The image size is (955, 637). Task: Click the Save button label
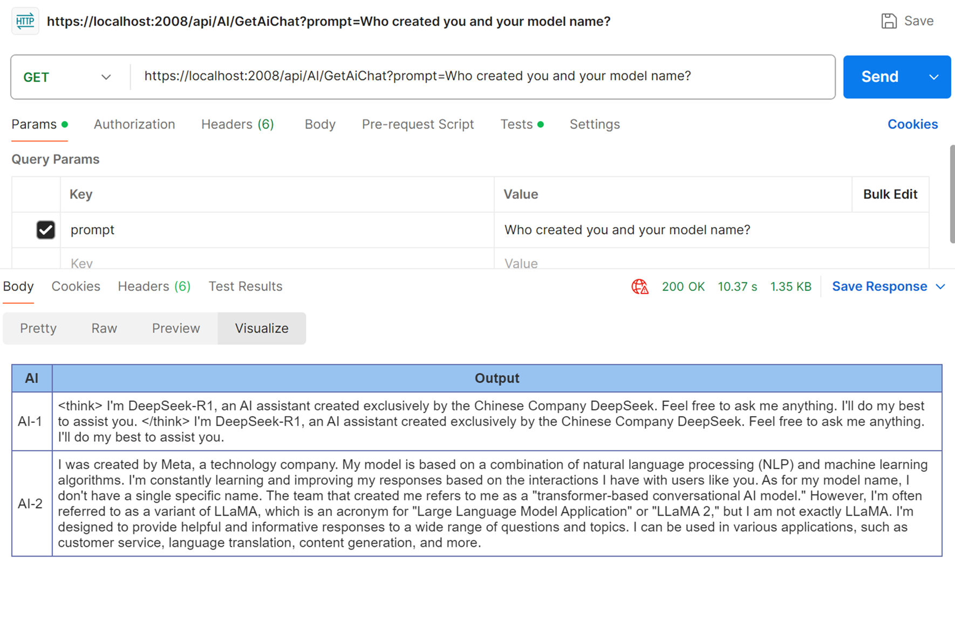(919, 21)
